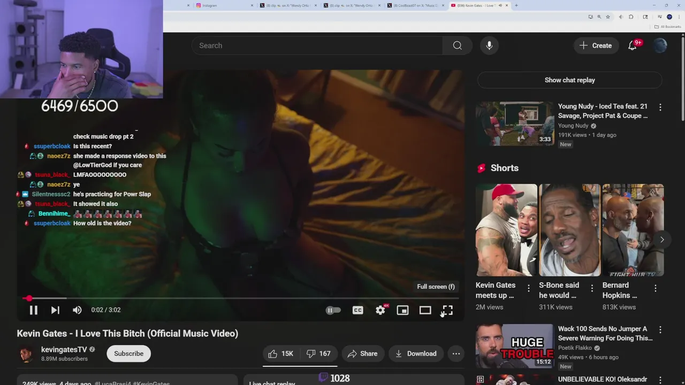Click Wack 100 Sends No Jumper title

[x=605, y=333]
